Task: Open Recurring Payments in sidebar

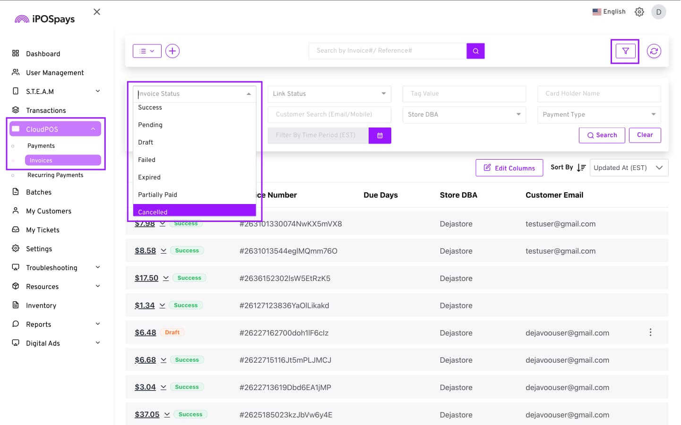Action: (x=55, y=175)
